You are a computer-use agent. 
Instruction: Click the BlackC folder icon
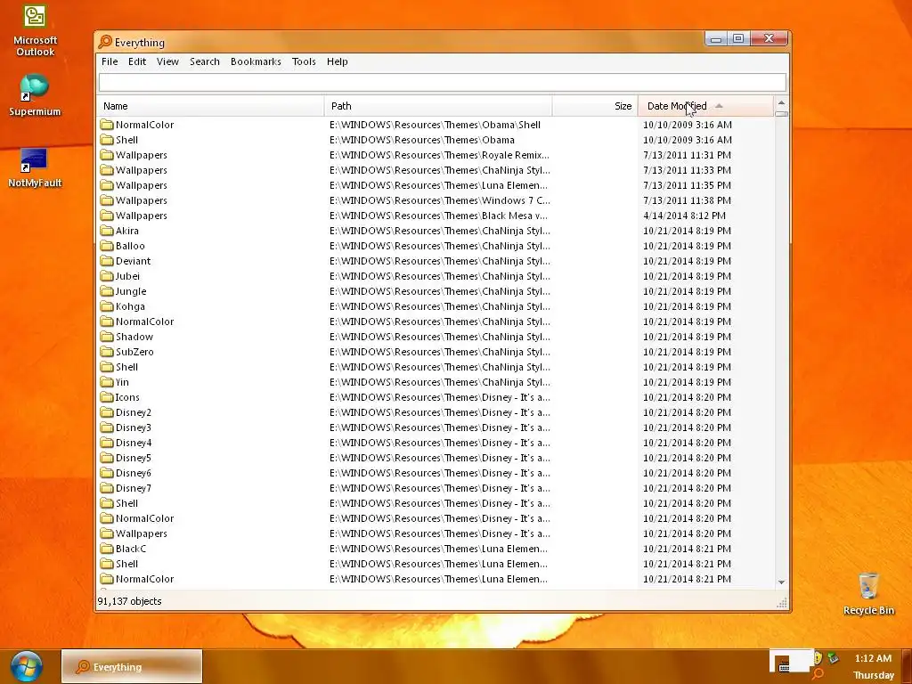pyautogui.click(x=107, y=549)
